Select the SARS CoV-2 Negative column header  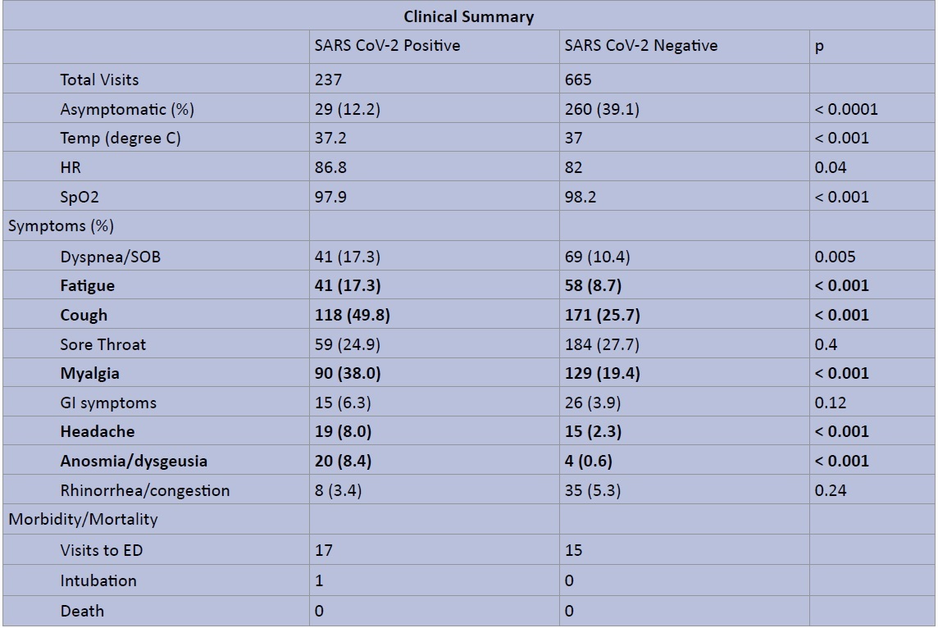[x=640, y=46]
